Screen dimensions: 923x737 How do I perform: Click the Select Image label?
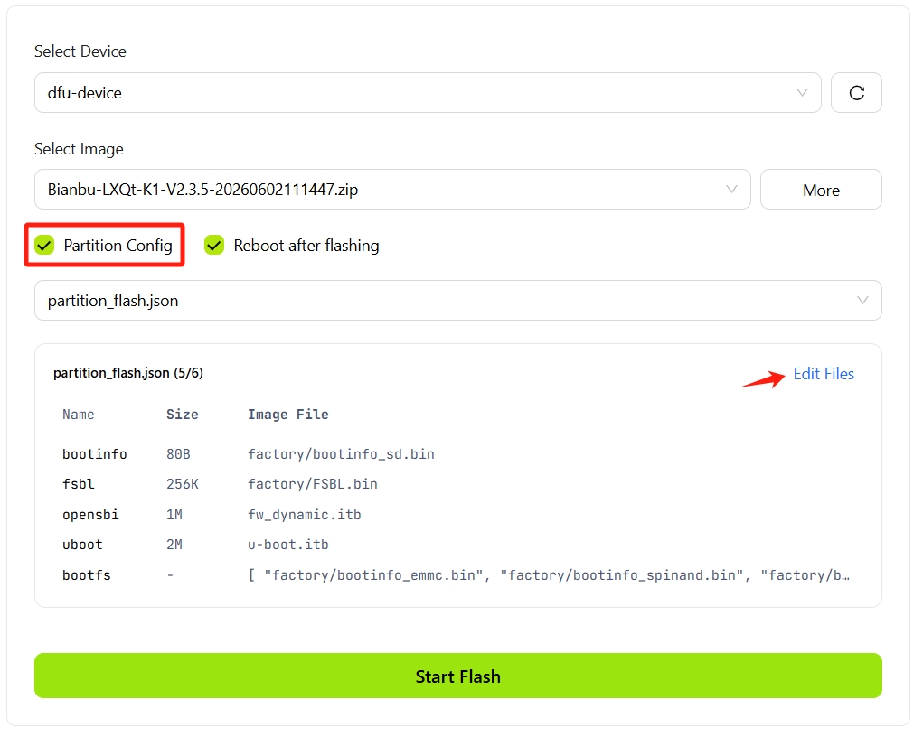79,149
